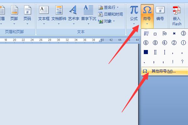
Task: Expand the 文本框 dropdown arrow
Action: 44,24
